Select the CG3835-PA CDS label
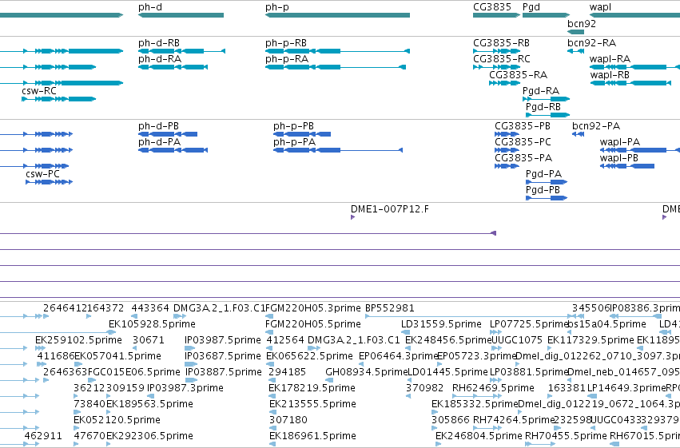680x448 pixels. (523, 158)
